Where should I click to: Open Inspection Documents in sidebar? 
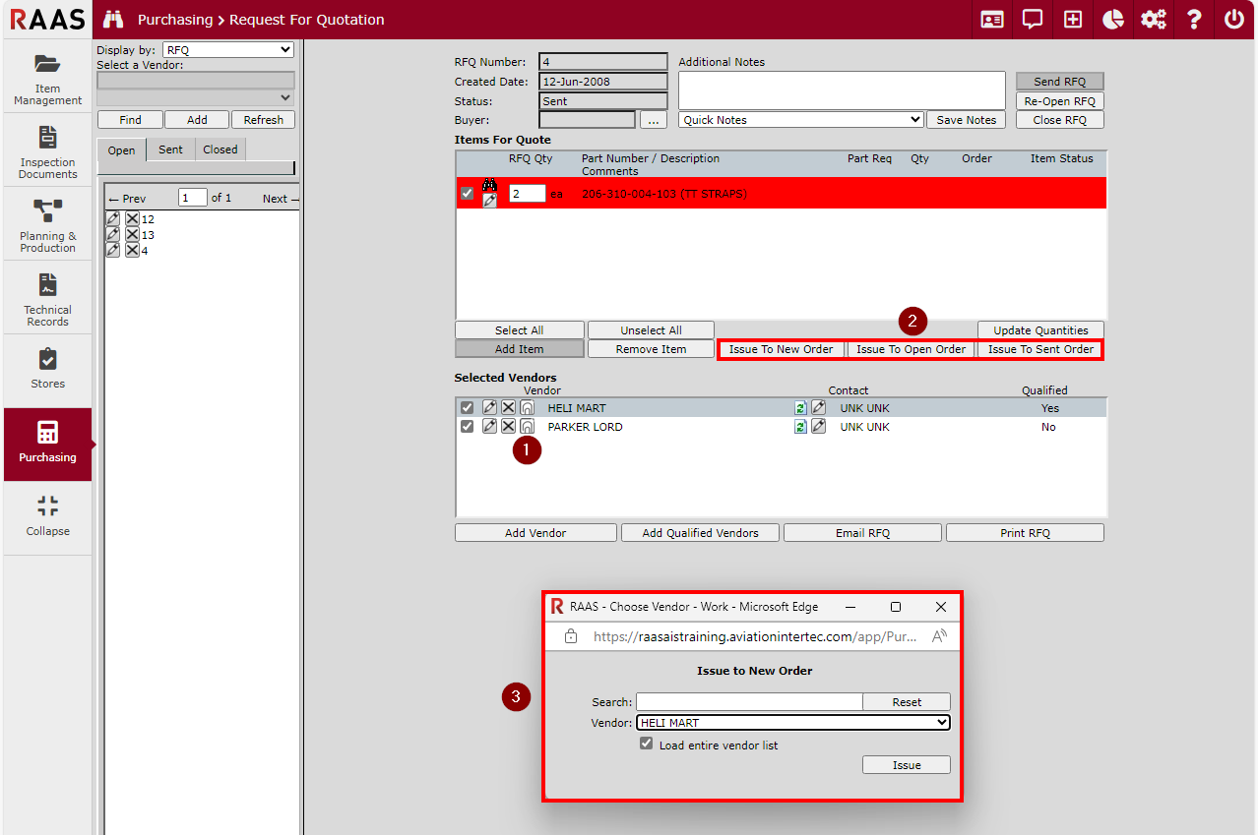[x=47, y=149]
